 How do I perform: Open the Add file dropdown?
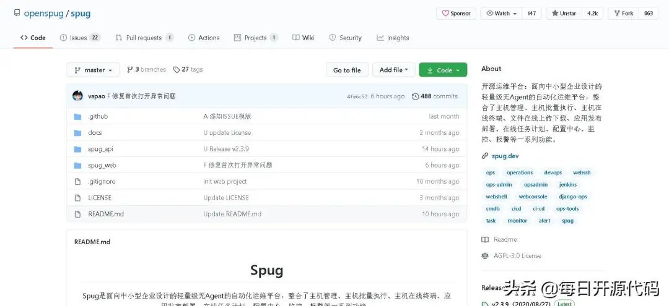394,70
